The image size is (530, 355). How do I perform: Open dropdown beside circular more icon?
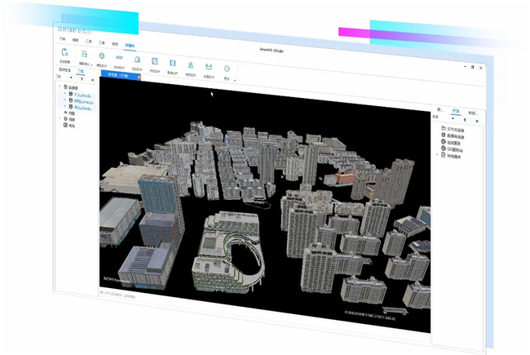[235, 80]
